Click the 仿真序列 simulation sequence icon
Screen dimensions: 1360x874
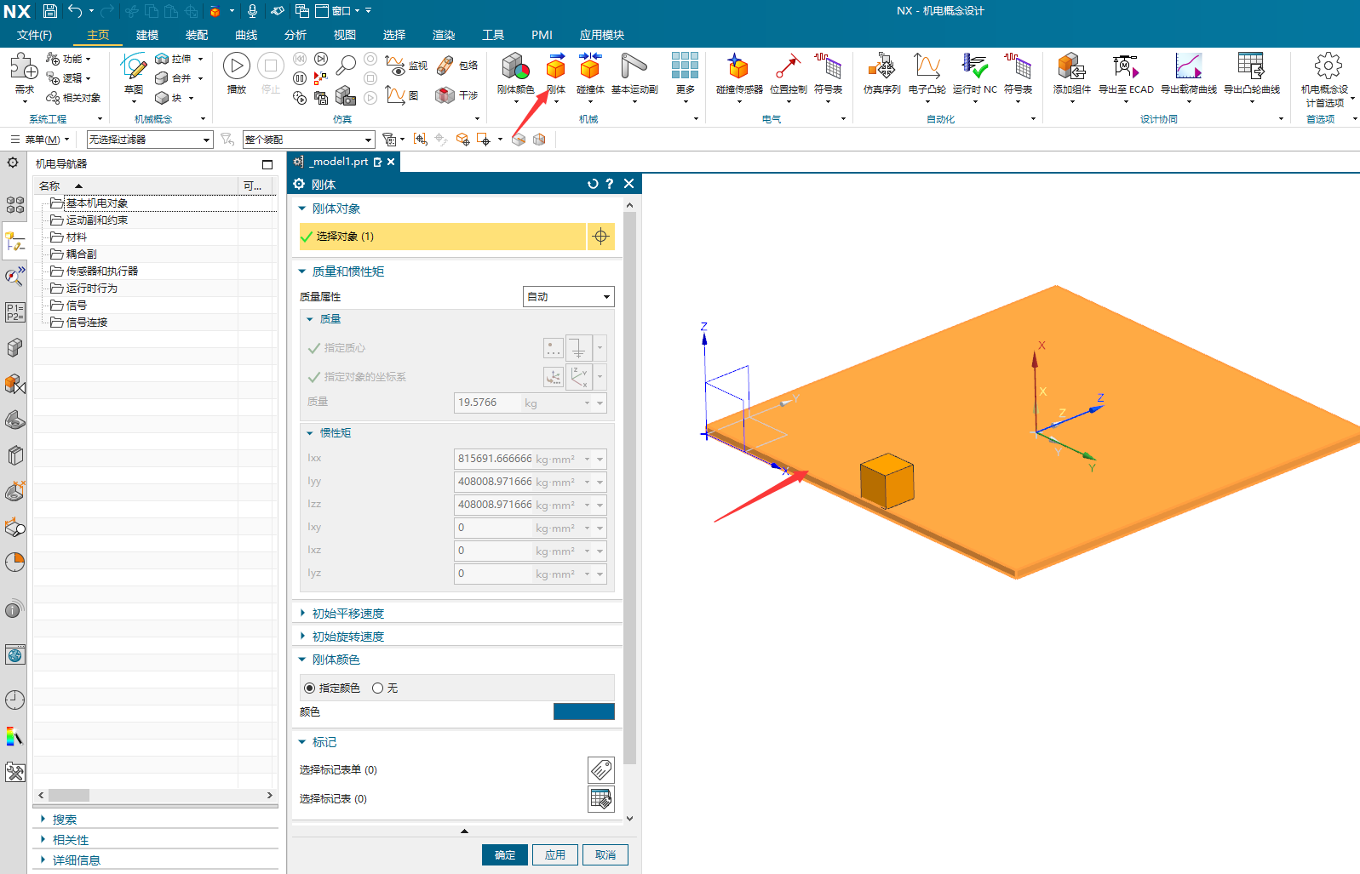click(x=881, y=68)
